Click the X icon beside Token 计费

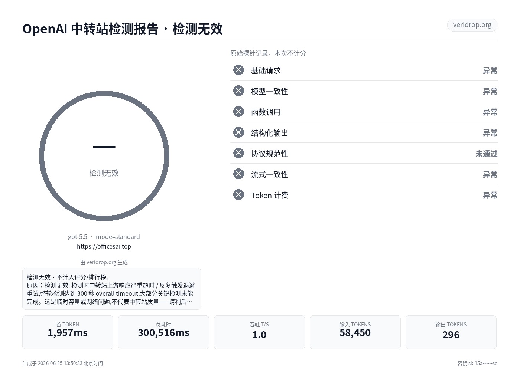point(238,195)
